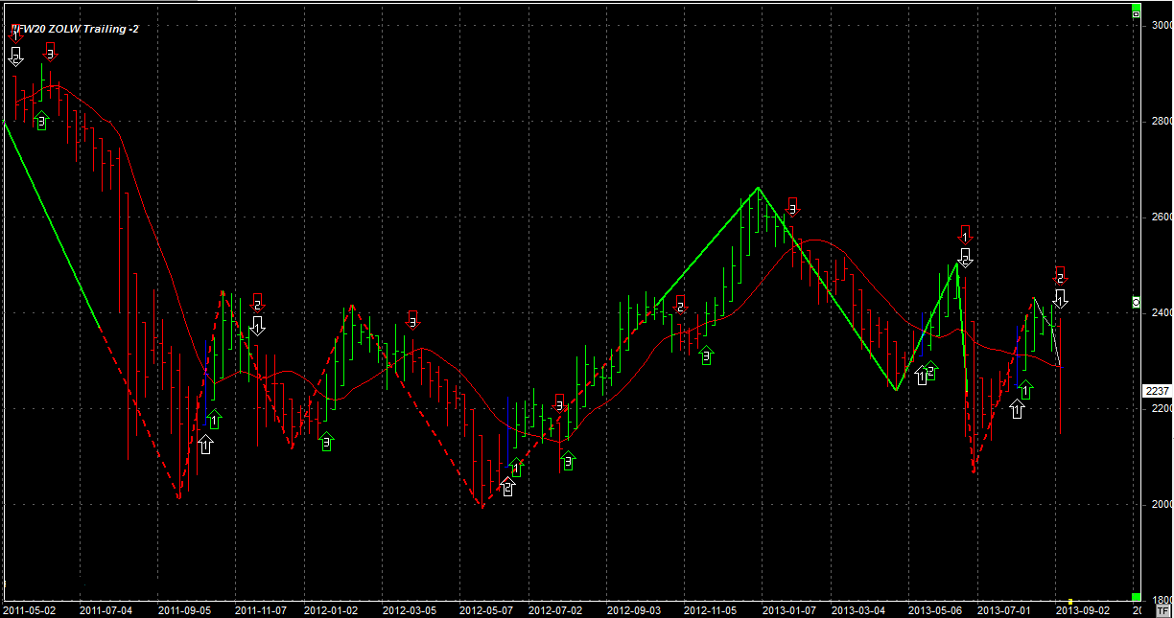The height and width of the screenshot is (618, 1174).
Task: Click the 2600 price axis label
Action: click(x=1159, y=217)
